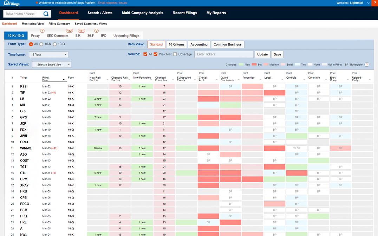Switch to the SEC Comment tab
The width and height of the screenshot is (378, 236).
58,36
